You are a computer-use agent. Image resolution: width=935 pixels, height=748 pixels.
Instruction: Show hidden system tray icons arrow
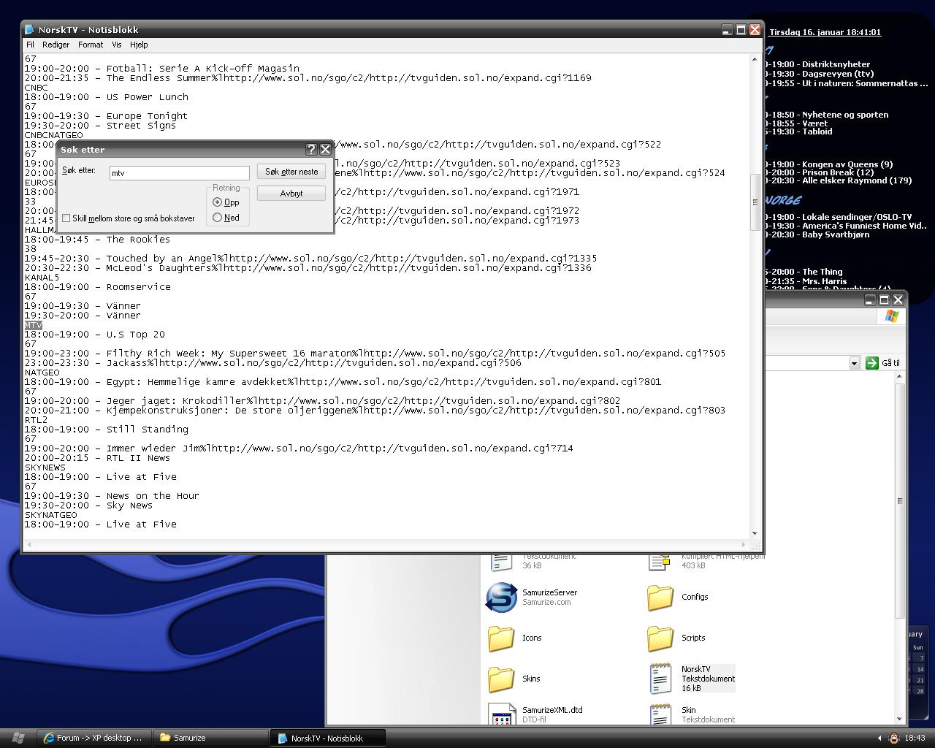(879, 738)
